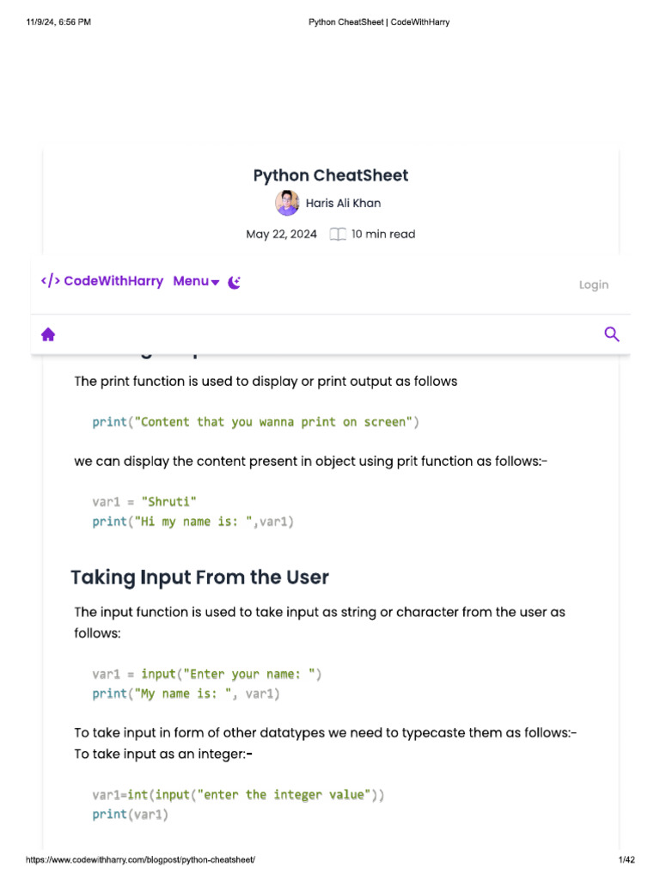
Task: Click the Python CheatSheet title heading
Action: pyautogui.click(x=331, y=175)
